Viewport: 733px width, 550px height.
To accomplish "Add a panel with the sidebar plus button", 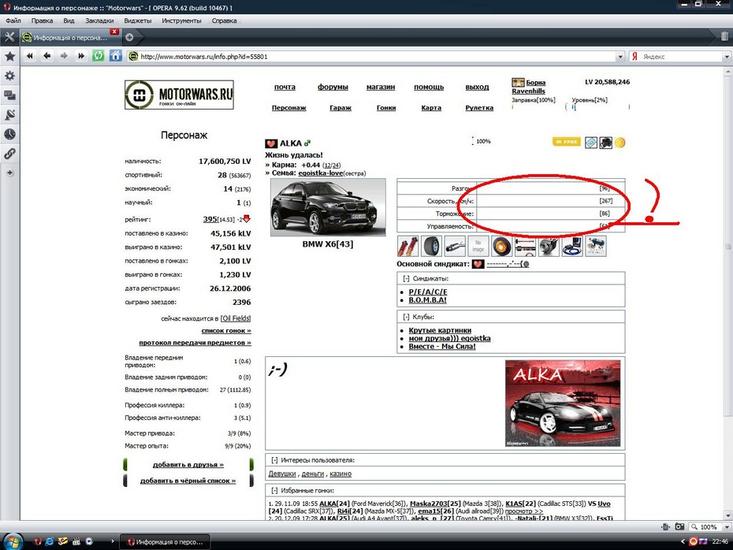I will [9, 173].
